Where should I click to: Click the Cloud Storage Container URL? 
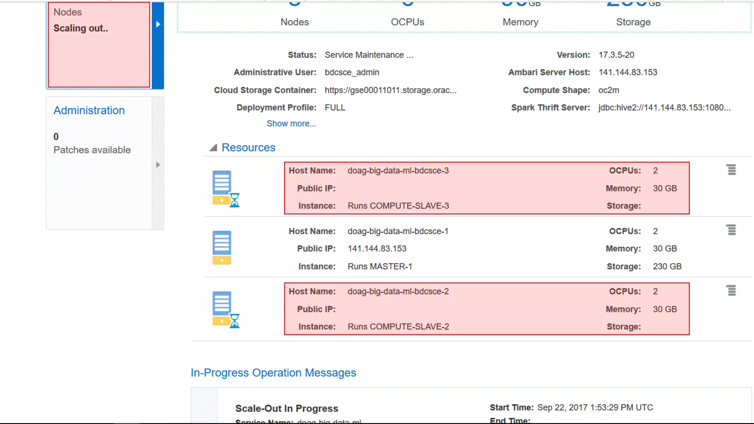[x=390, y=90]
